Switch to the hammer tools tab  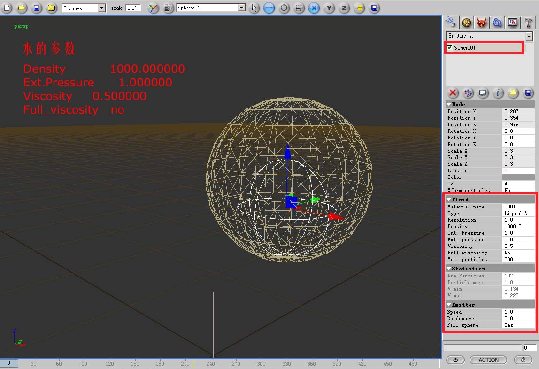[528, 23]
